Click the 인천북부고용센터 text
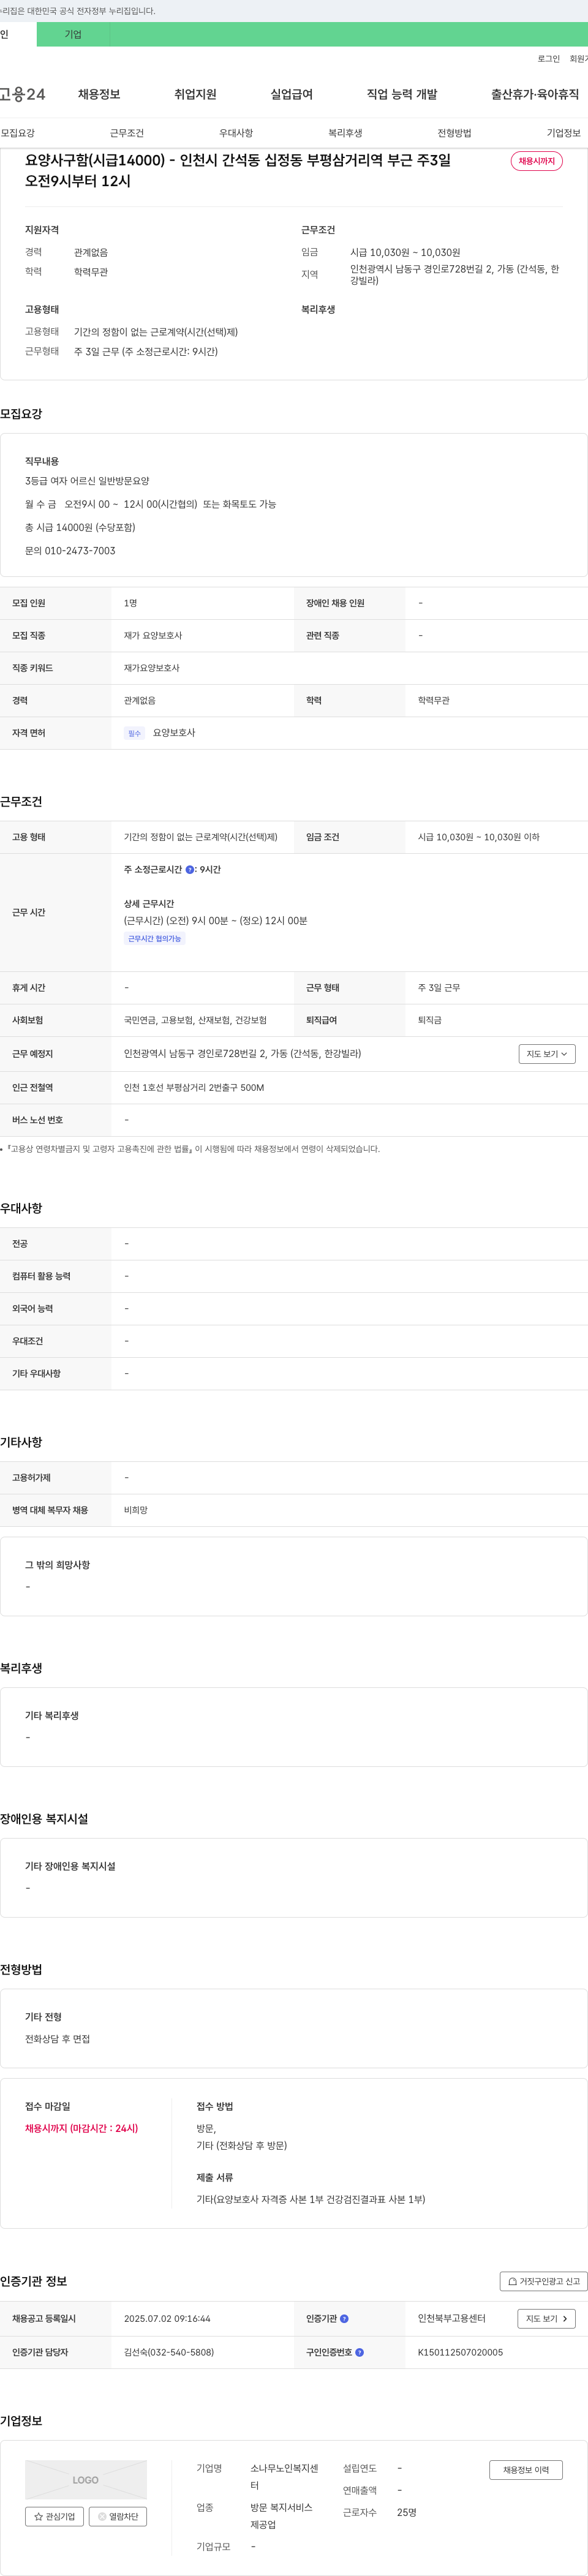Image resolution: width=588 pixels, height=2576 pixels. point(452,2318)
